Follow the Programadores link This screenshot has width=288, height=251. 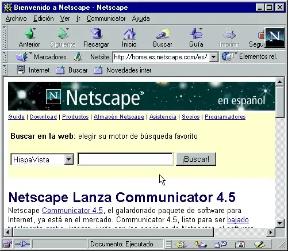click(x=225, y=117)
